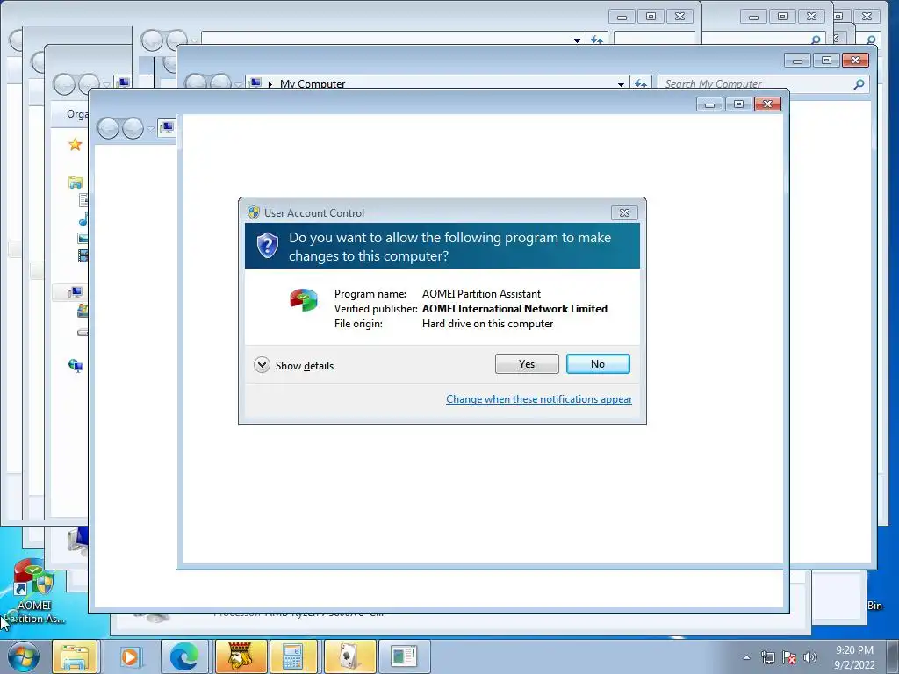The width and height of the screenshot is (899, 674).
Task: Open Microsoft Edge from the taskbar
Action: point(184,656)
